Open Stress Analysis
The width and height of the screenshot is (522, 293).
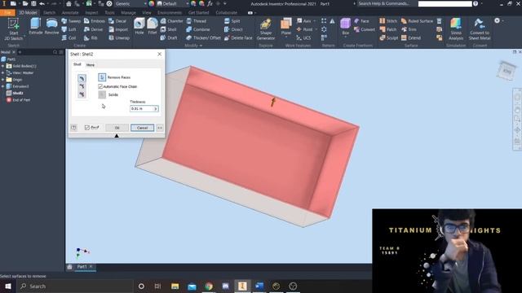pyautogui.click(x=456, y=29)
